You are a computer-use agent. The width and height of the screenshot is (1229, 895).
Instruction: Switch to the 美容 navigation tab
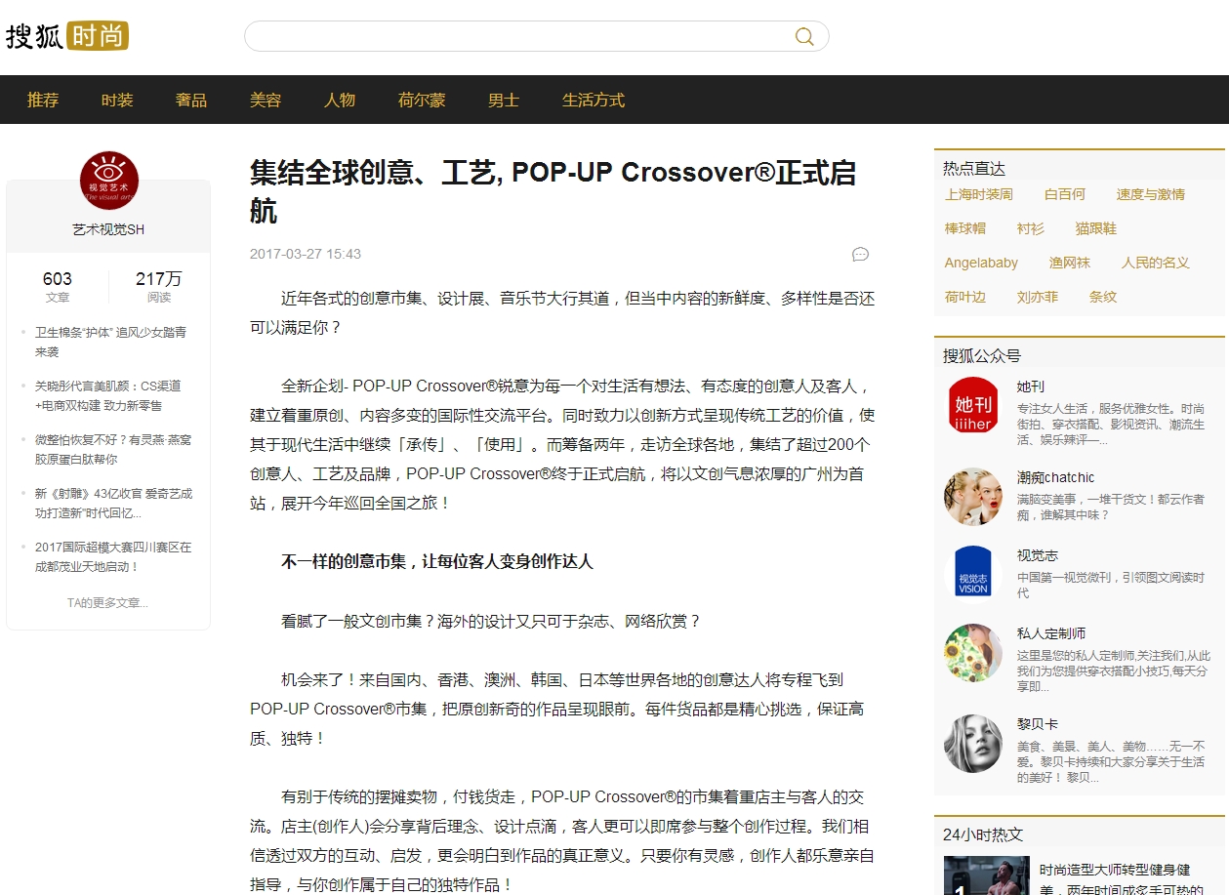coord(266,100)
